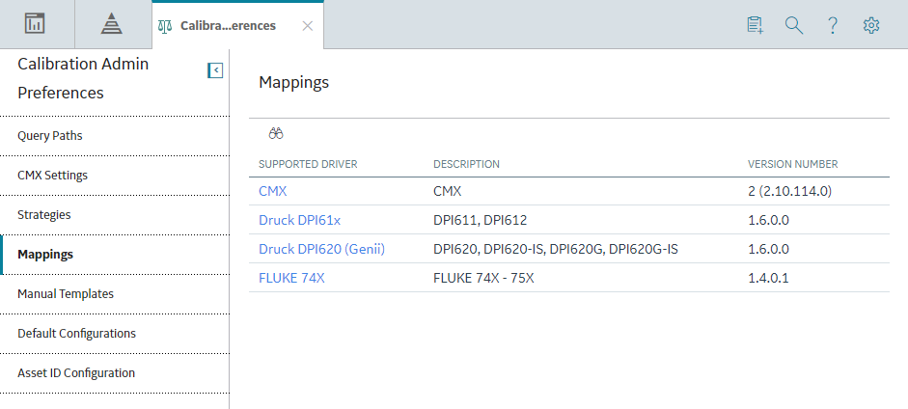Click the Supported Driver column header
This screenshot has height=409, width=908.
point(308,164)
